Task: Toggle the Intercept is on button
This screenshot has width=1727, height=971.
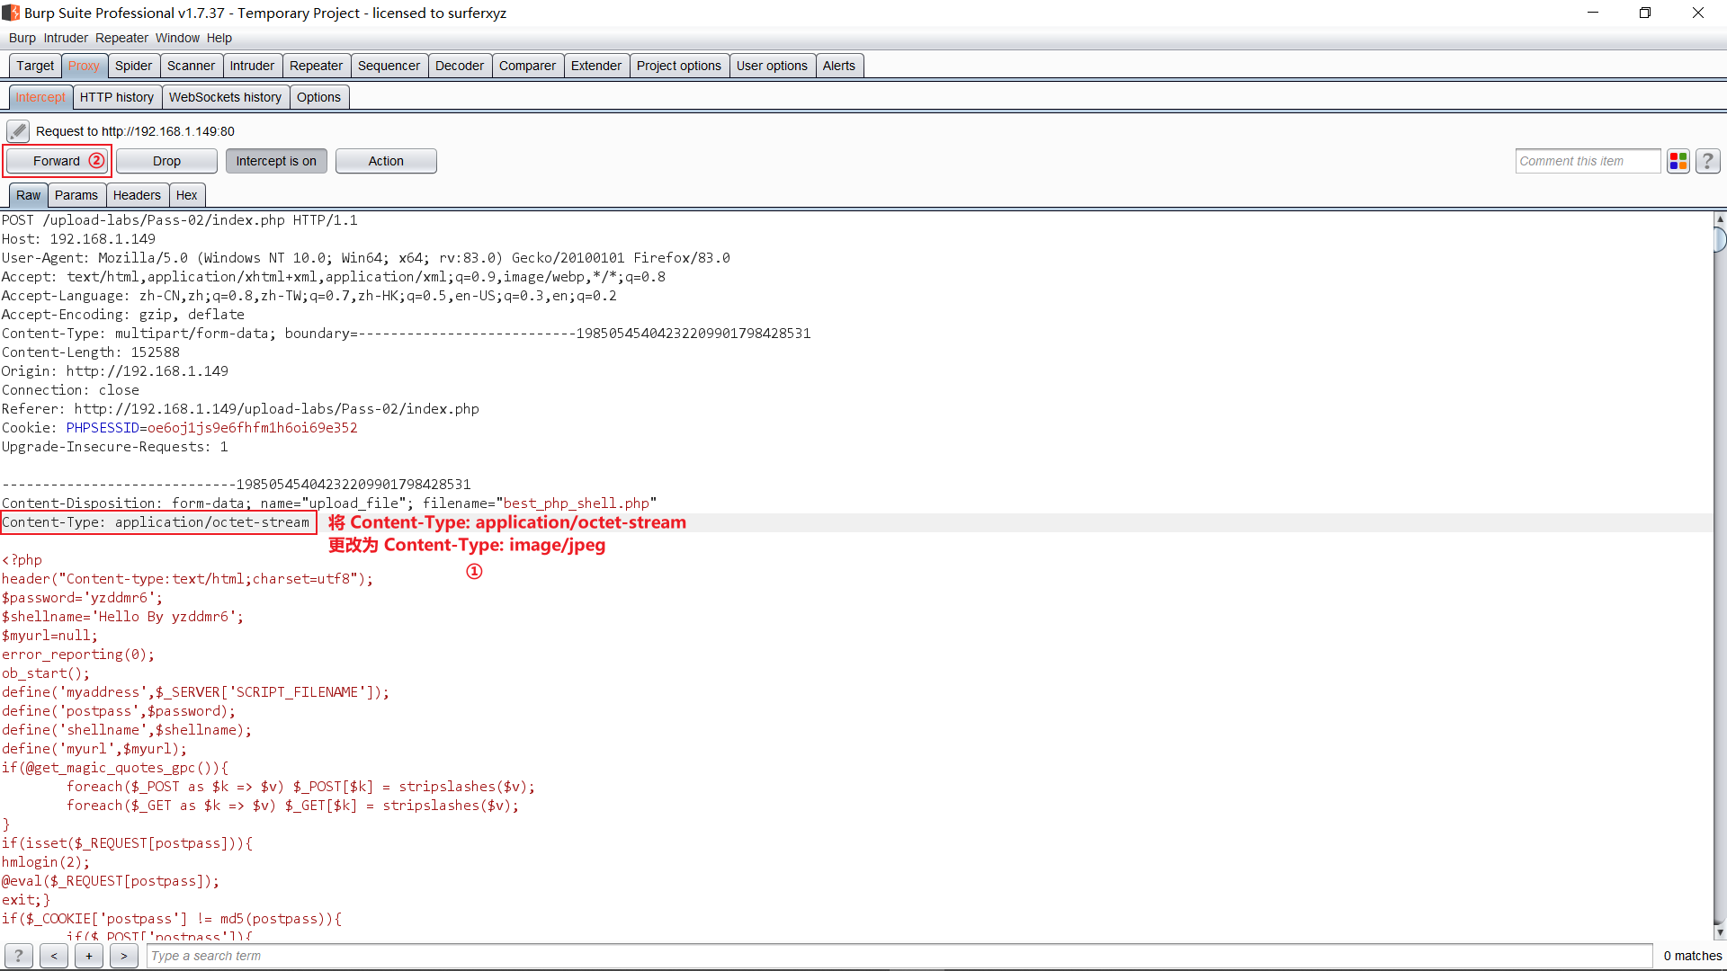Action: click(x=276, y=161)
